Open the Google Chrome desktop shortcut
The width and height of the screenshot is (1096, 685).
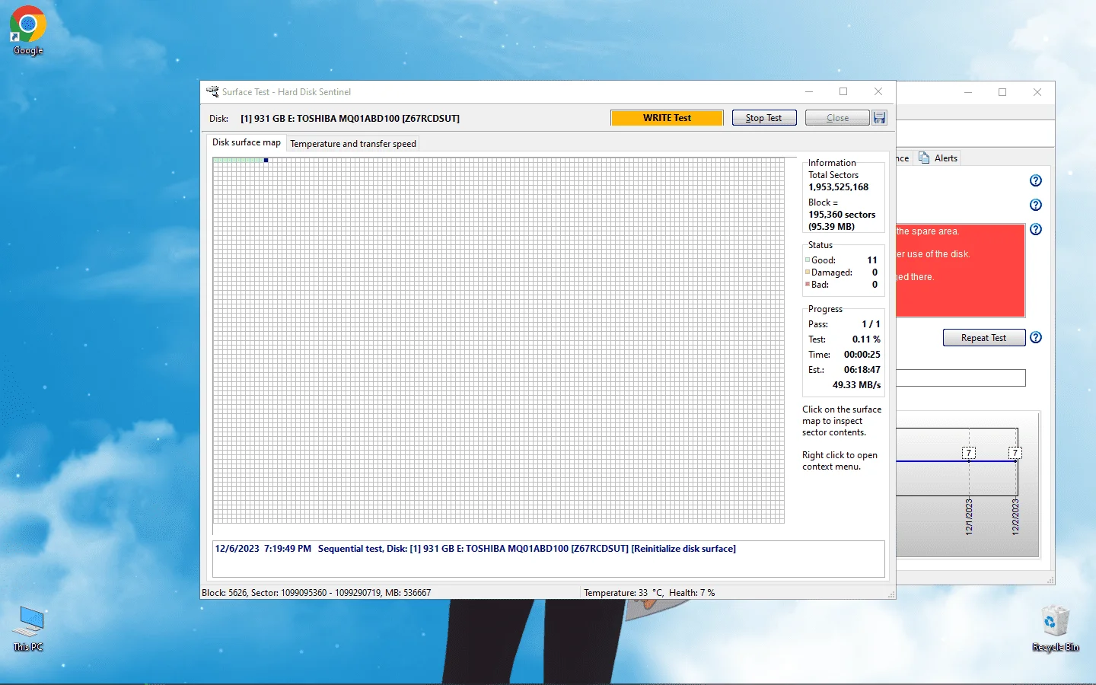28,30
